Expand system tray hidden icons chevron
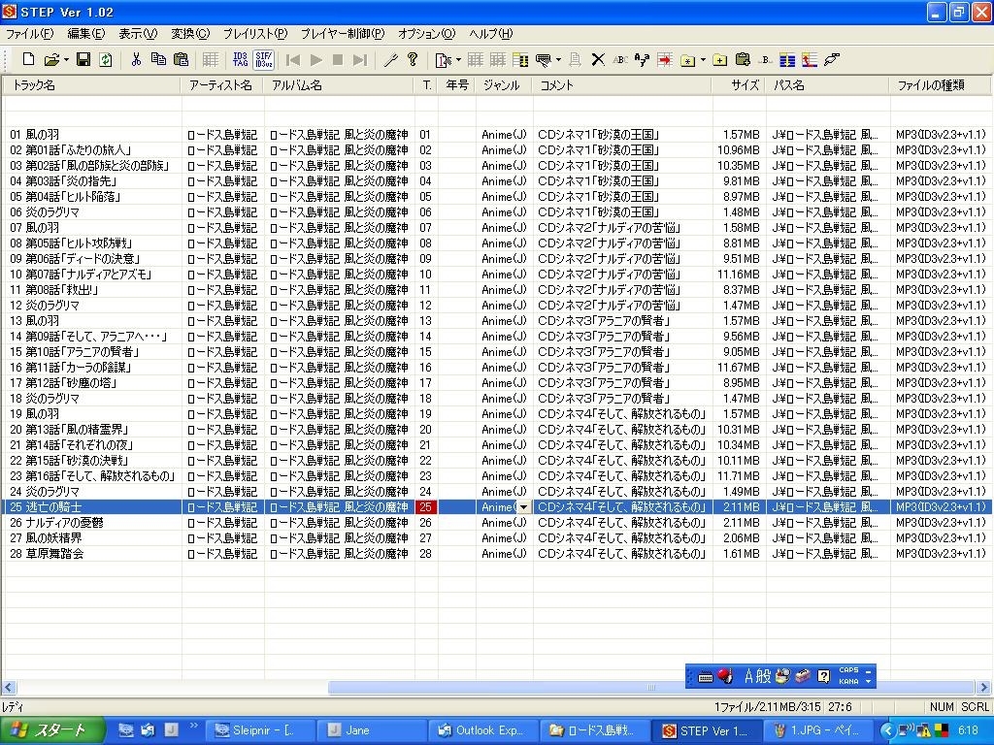Viewport: 994px width, 745px height. pyautogui.click(x=887, y=730)
